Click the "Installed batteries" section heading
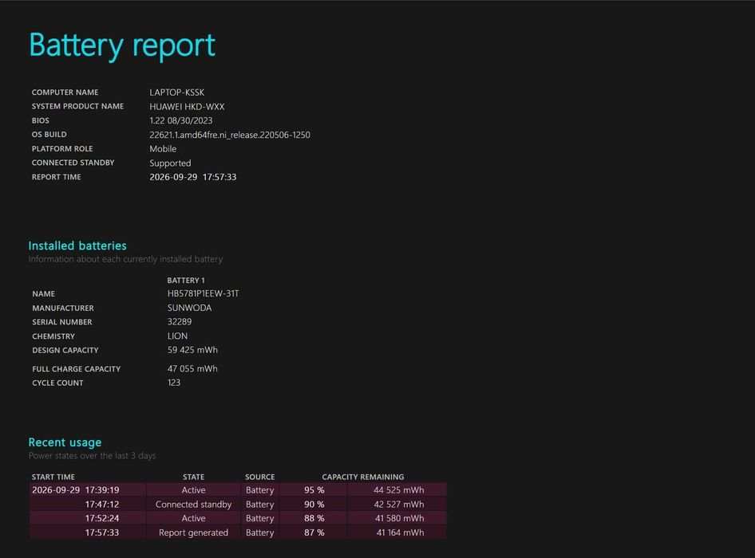This screenshot has height=558, width=755. tap(77, 246)
